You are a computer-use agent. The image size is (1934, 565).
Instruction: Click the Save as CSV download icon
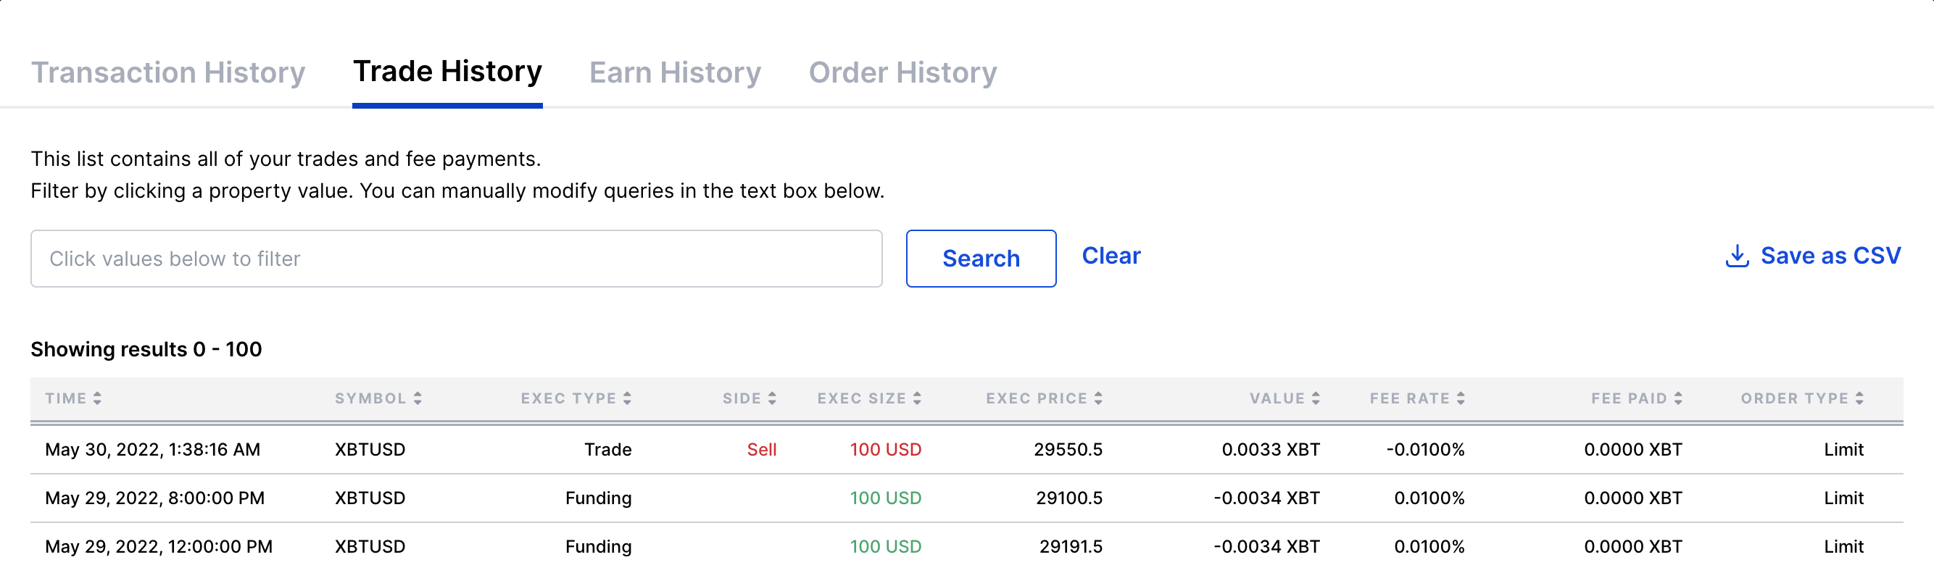pos(1737,256)
